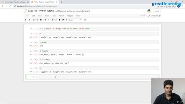This screenshot has width=185, height=104.
Task: Click the Logout button
Action: click(x=157, y=11)
